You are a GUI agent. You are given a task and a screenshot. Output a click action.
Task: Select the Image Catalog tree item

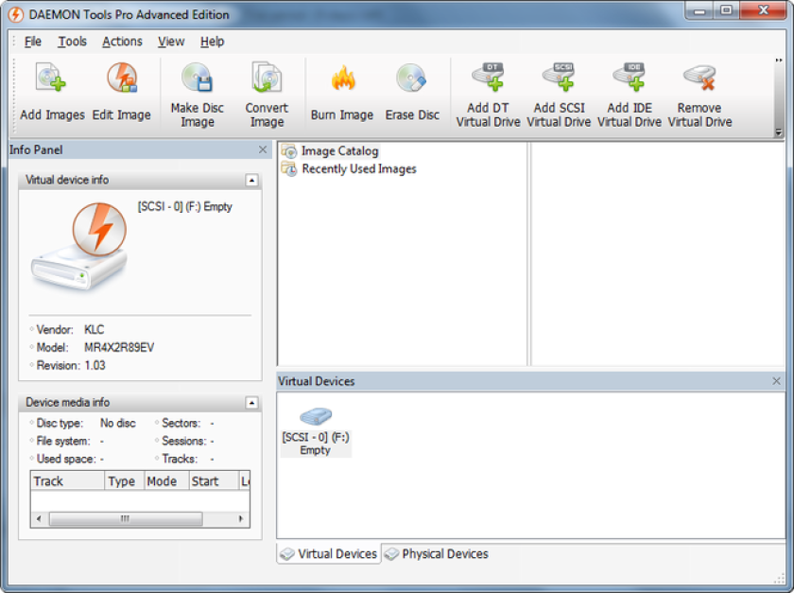pos(339,151)
